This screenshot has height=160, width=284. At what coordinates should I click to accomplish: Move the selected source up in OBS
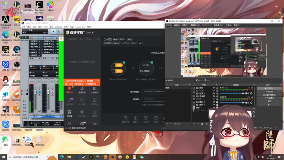click(207, 124)
